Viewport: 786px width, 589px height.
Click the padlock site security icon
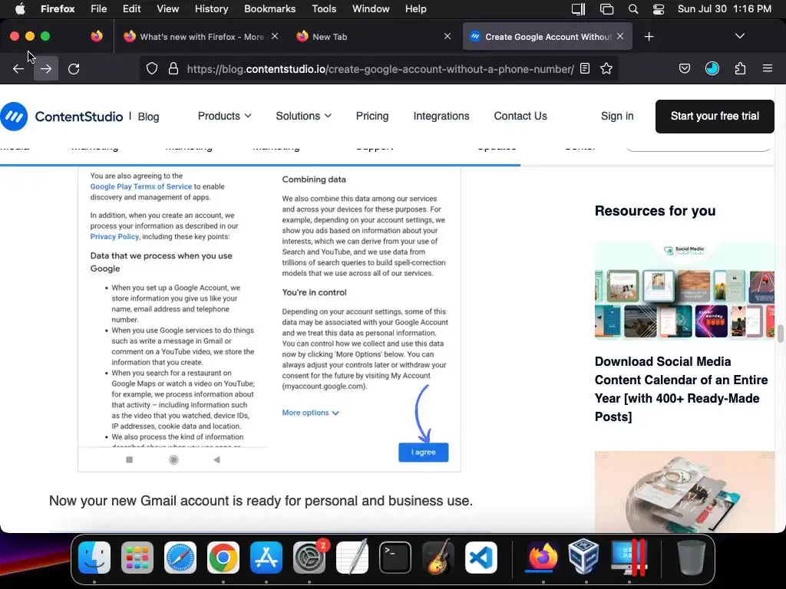tap(173, 68)
